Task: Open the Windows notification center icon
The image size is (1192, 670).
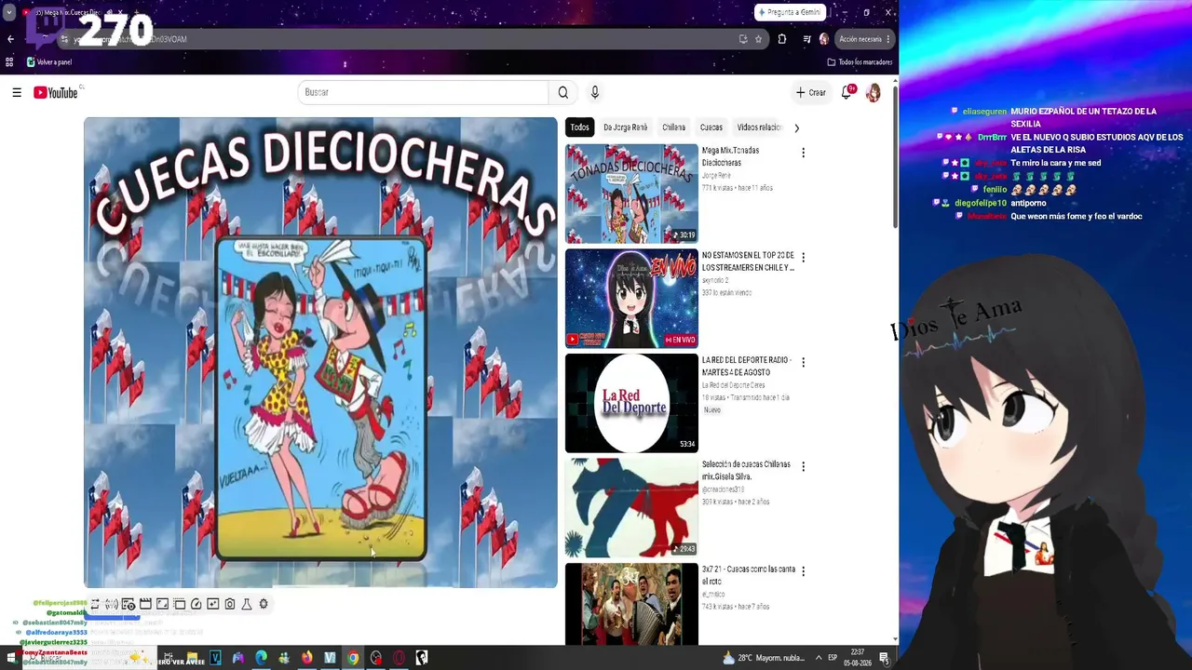Action: [884, 658]
